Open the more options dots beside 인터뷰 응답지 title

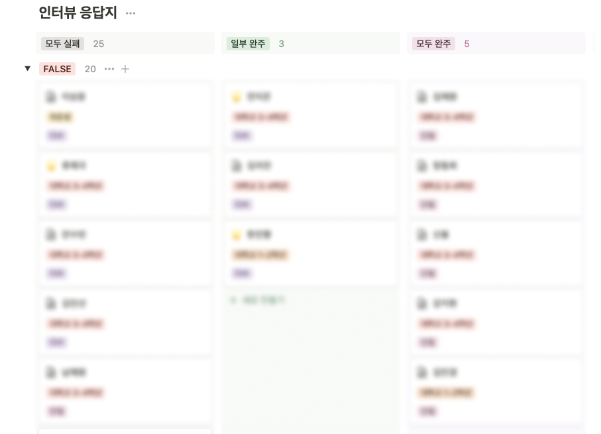(x=131, y=13)
